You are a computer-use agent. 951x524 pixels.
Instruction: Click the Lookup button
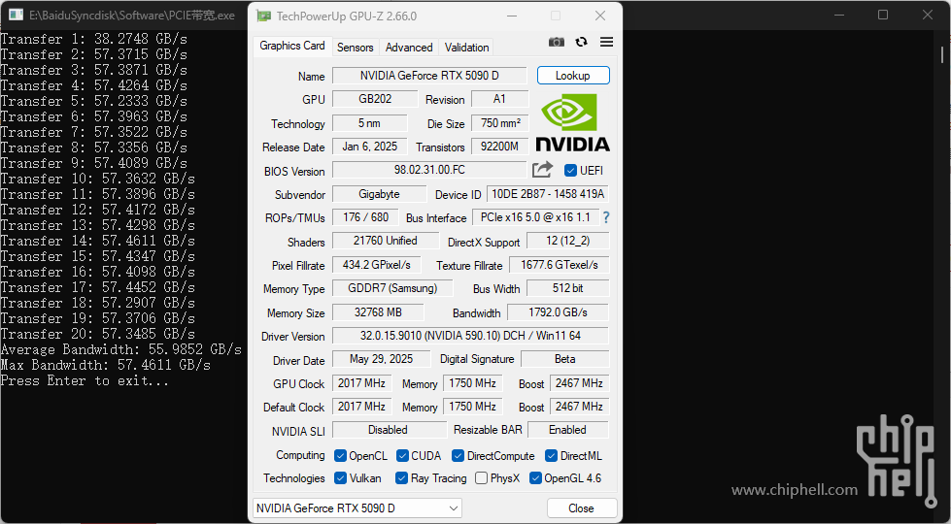click(x=573, y=76)
